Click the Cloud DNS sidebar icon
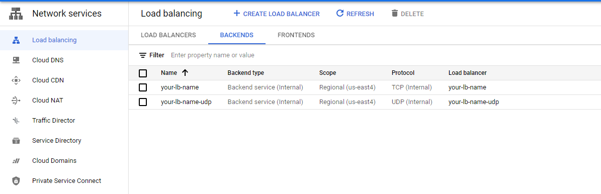The width and height of the screenshot is (601, 194). [16, 60]
